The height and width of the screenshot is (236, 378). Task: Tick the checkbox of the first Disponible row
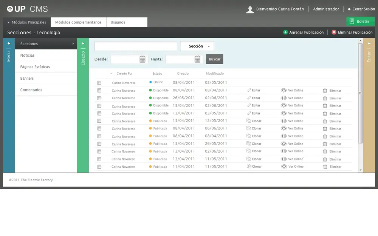(99, 90)
